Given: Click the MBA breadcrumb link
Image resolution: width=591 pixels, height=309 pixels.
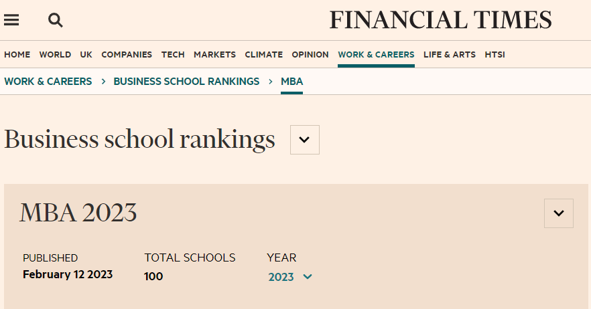Looking at the screenshot, I should [291, 82].
